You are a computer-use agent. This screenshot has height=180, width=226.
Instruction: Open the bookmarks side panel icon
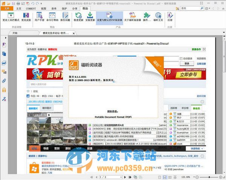coord(4,45)
